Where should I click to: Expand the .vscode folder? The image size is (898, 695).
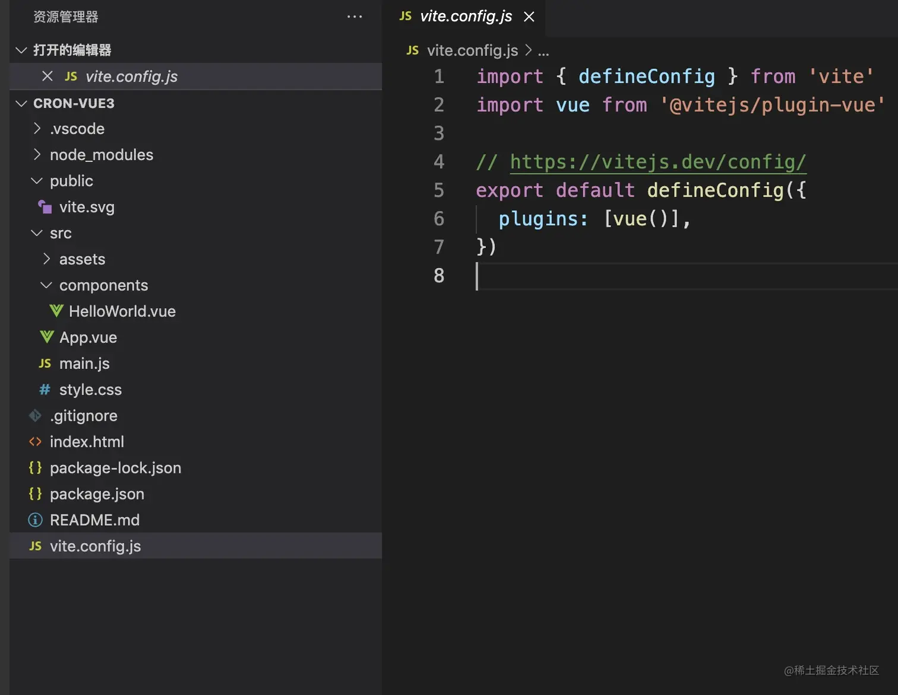click(x=37, y=128)
